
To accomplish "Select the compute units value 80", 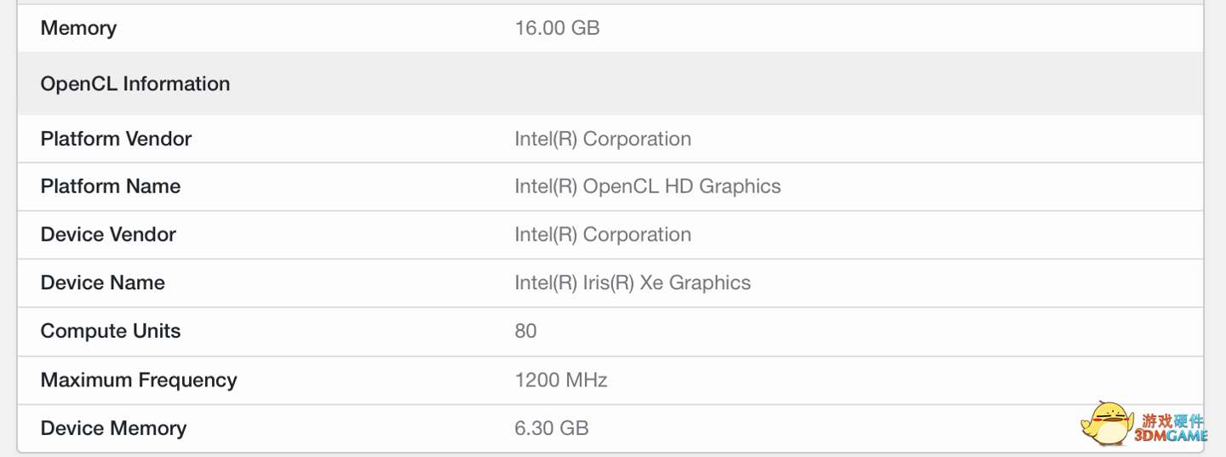I will pyautogui.click(x=525, y=331).
